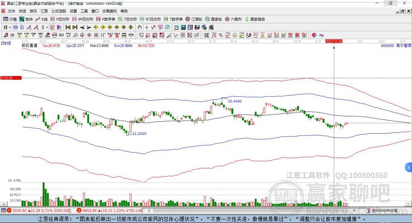Click the 极反通道 indicator name
The image size is (412, 223).
(x=29, y=45)
